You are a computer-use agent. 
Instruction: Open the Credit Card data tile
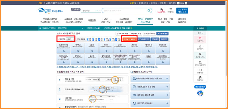pyautogui.click(x=134, y=48)
